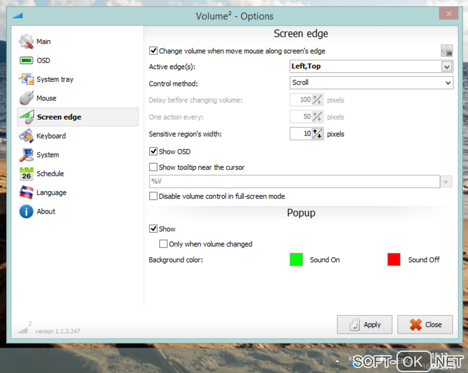The image size is (468, 373).
Task: Open the Control method Scroll dropdown
Action: (371, 82)
